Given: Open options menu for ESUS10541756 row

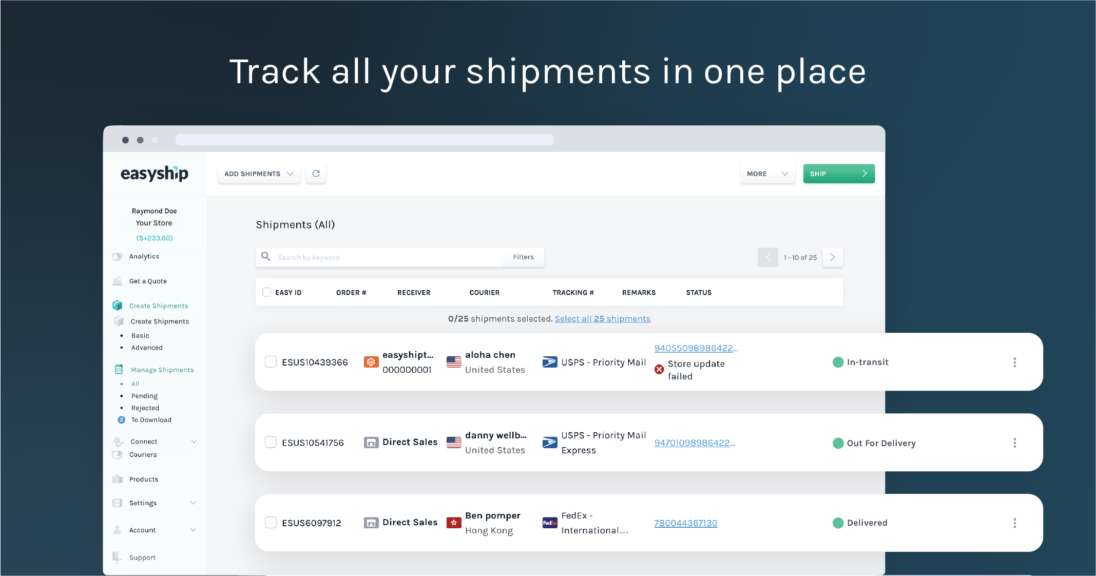Looking at the screenshot, I should click(x=1014, y=443).
